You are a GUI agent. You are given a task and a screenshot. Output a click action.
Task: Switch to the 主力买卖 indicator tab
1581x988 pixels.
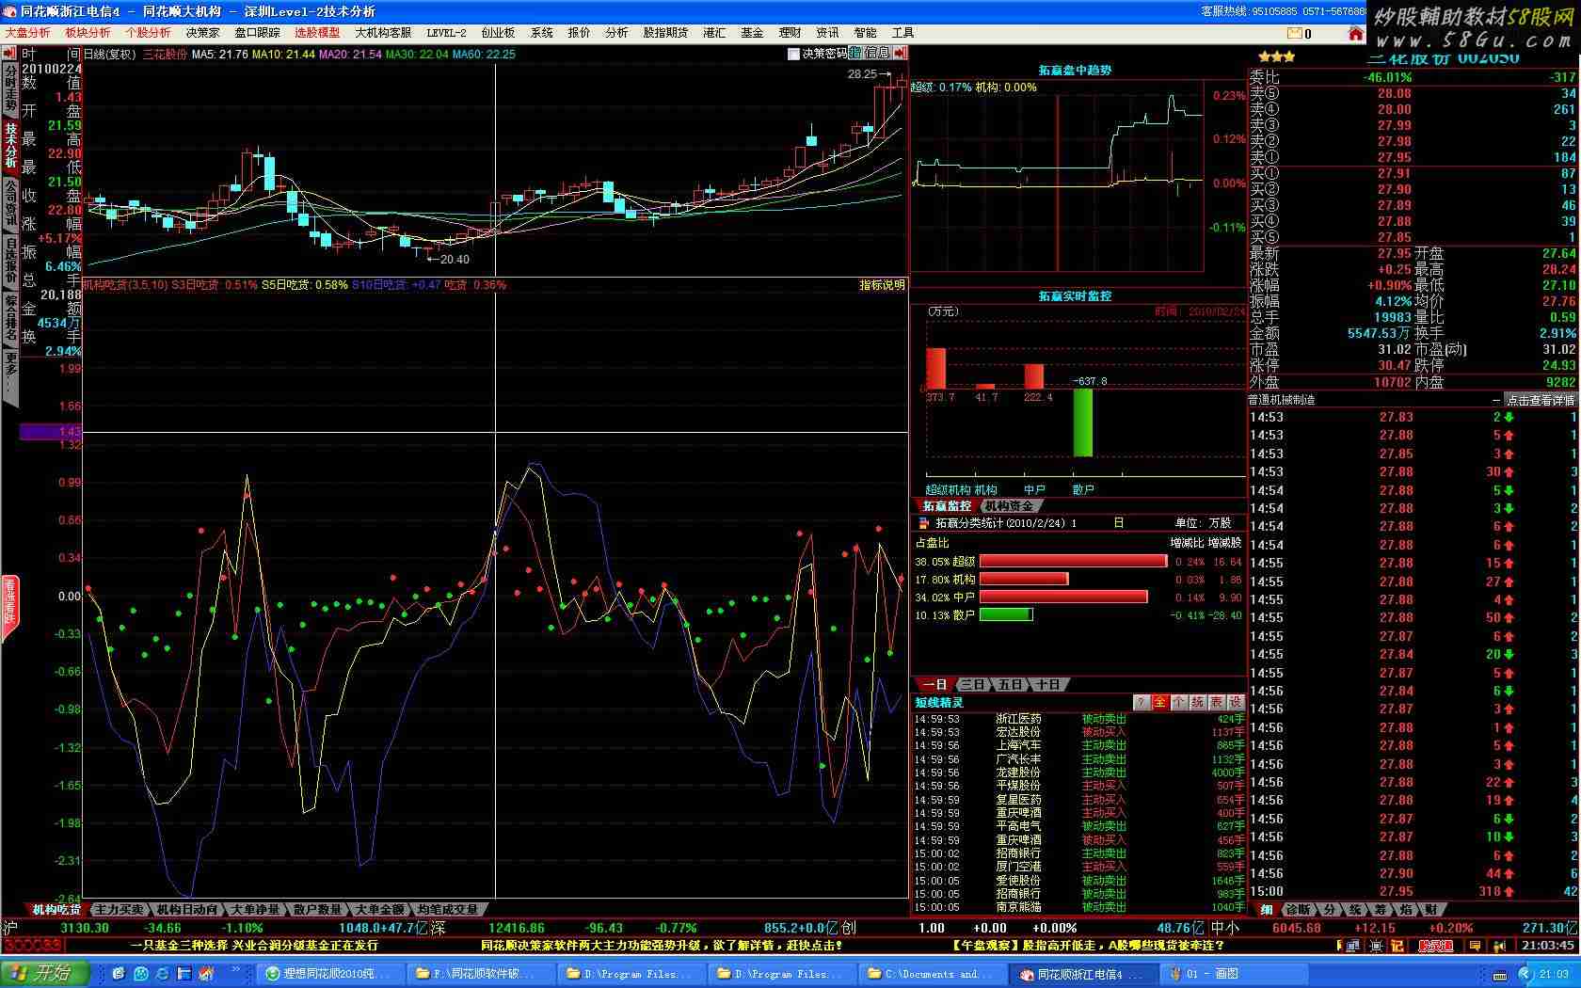[120, 910]
